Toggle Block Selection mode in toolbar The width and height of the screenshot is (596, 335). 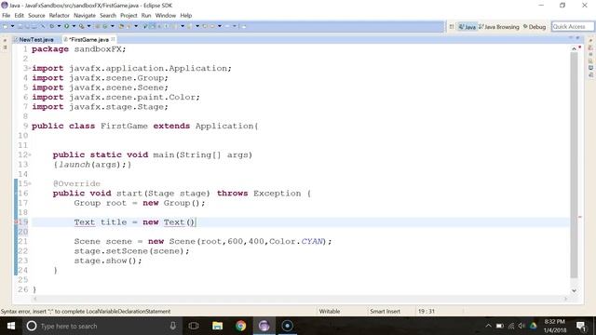click(x=159, y=26)
